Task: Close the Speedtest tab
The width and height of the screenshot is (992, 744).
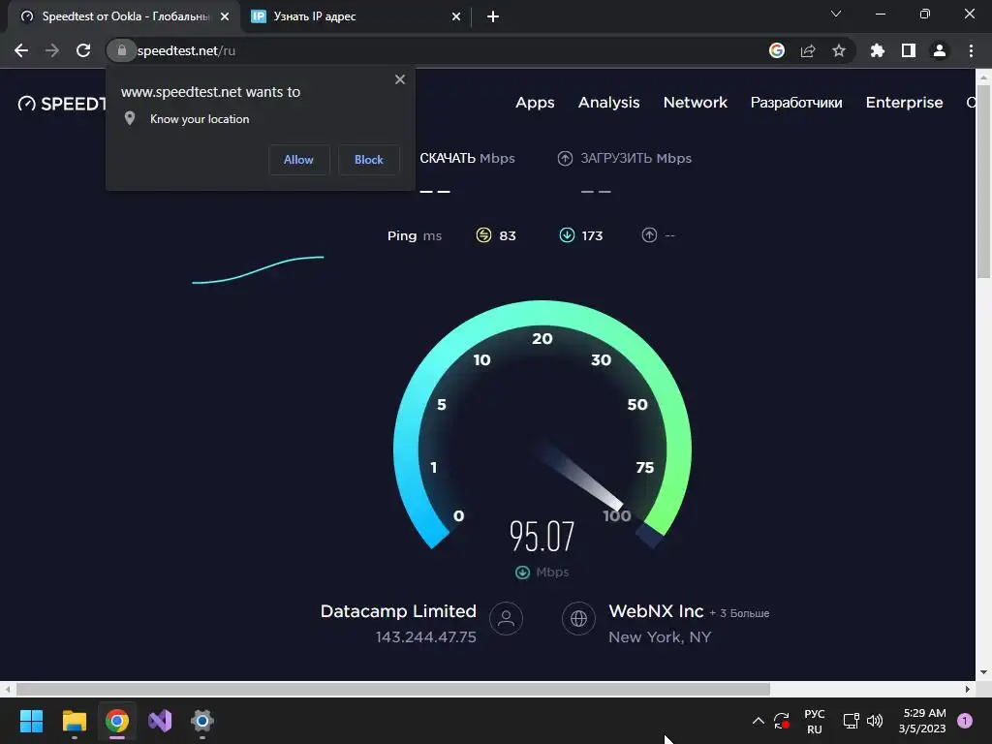Action: [225, 16]
